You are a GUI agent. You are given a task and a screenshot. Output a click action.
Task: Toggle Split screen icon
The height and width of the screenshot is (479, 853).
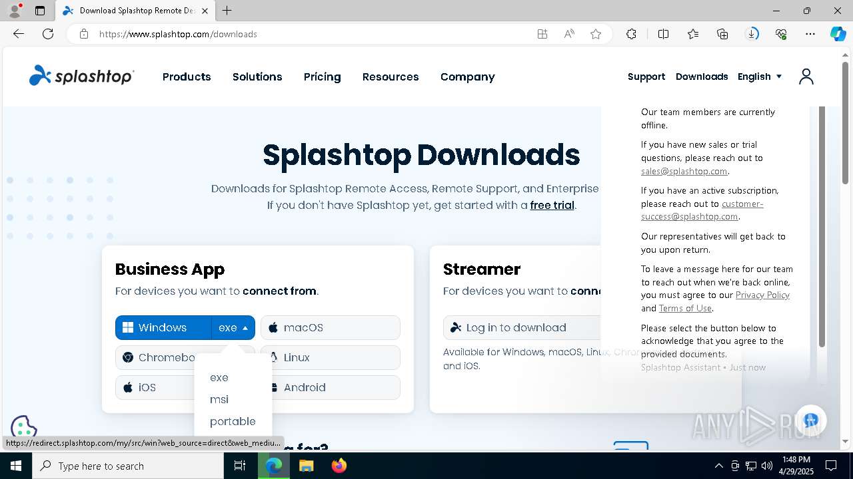click(x=663, y=34)
